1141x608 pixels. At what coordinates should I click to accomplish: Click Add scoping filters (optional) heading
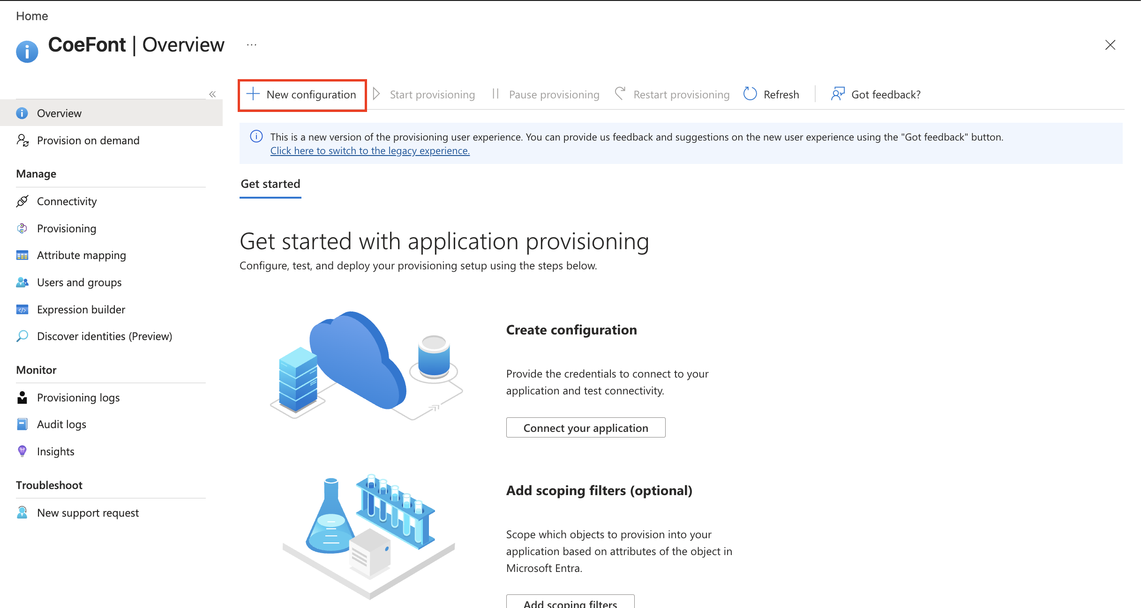tap(599, 490)
